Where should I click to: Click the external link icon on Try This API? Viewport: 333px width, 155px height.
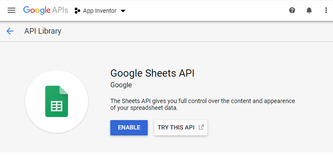201,127
